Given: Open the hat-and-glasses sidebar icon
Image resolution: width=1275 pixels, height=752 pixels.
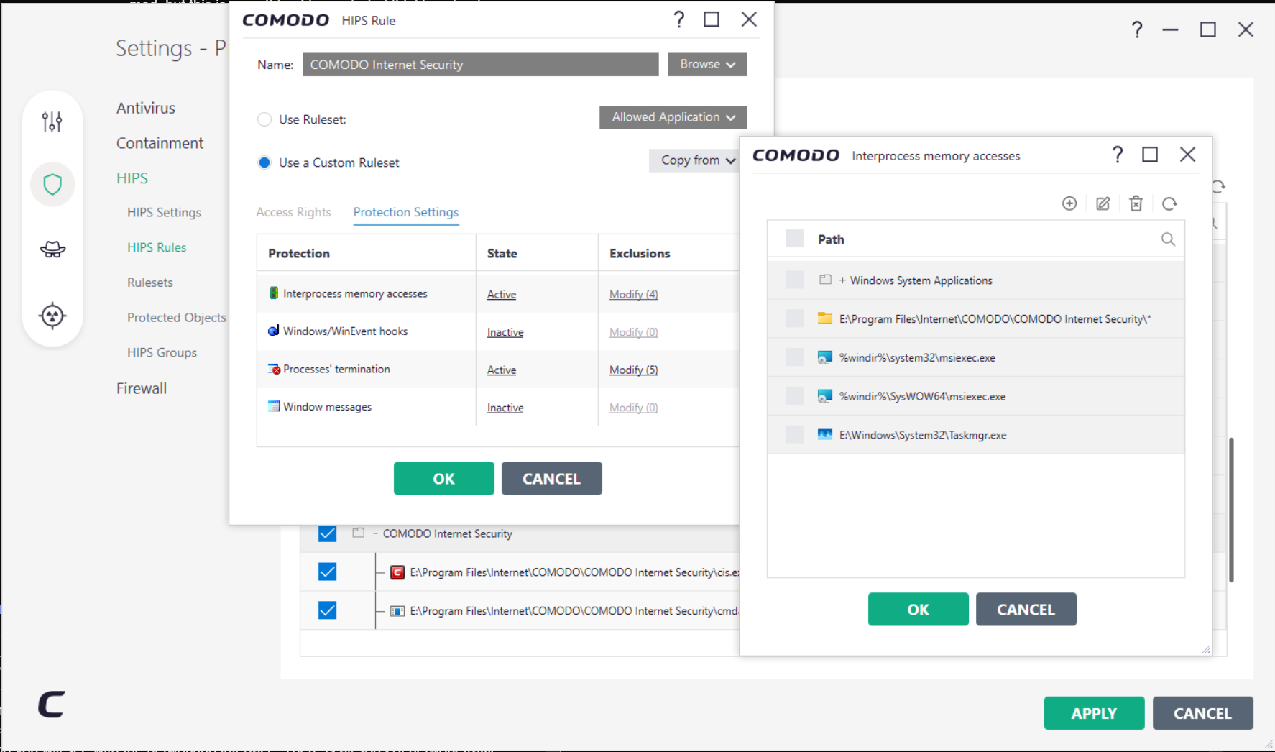Looking at the screenshot, I should point(52,249).
